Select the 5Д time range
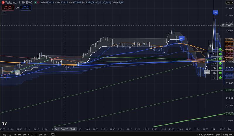234x136 pixels. pos(9,135)
